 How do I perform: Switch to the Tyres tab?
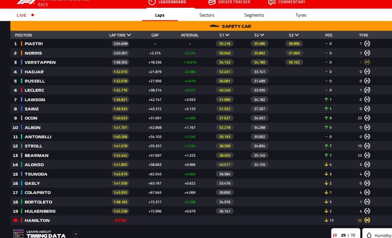301,15
